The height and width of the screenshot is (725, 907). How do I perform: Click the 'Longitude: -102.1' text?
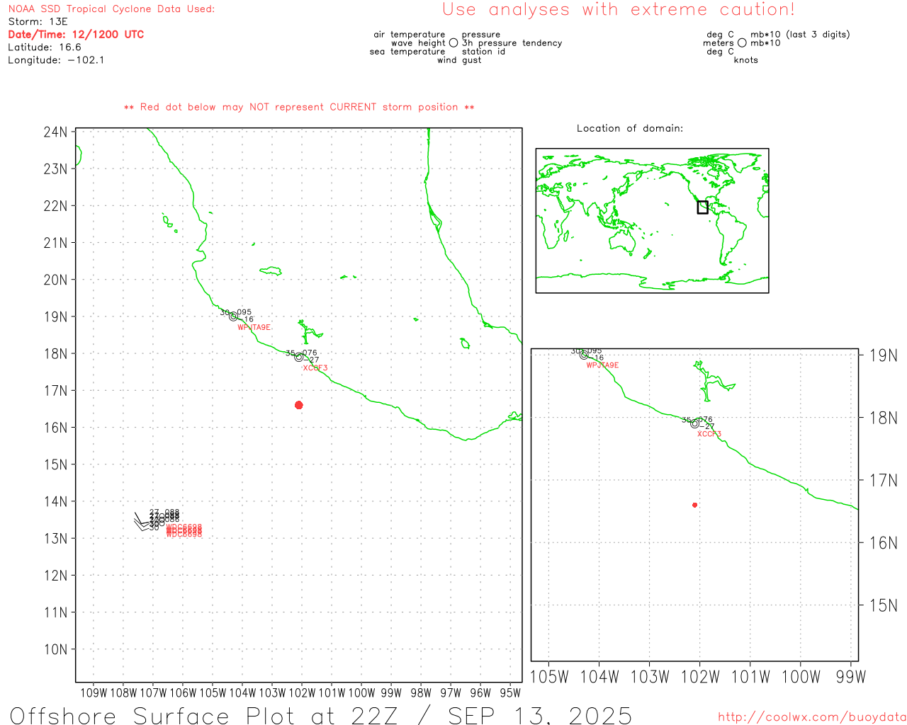click(56, 60)
